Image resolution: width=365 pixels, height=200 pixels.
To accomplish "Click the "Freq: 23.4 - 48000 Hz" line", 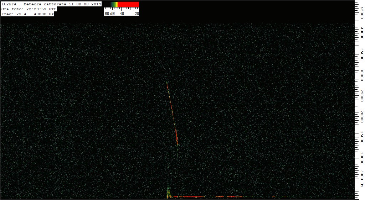I will [28, 14].
